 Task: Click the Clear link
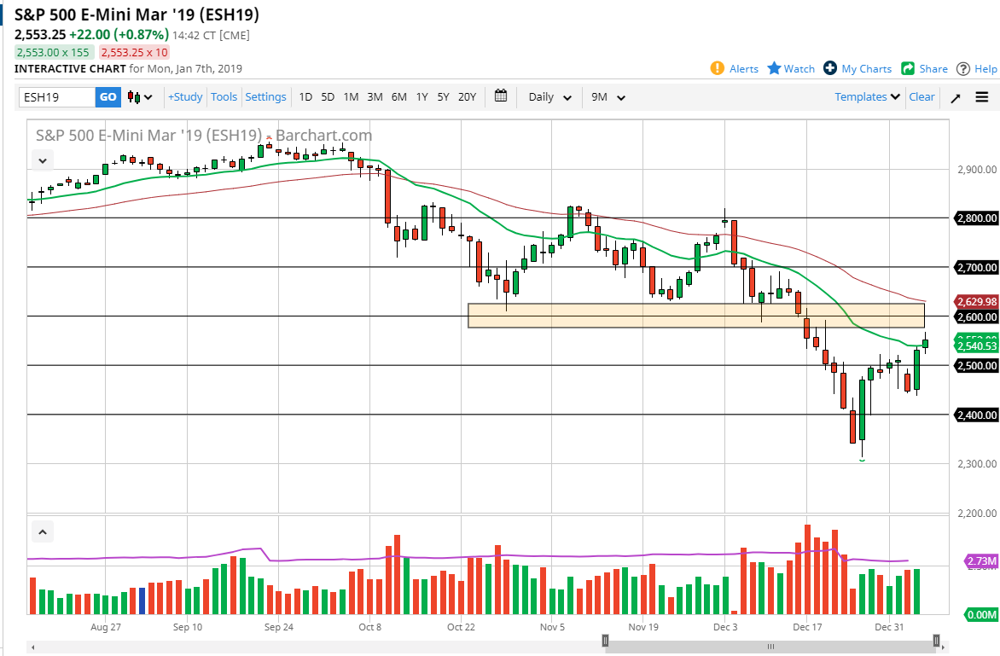(x=922, y=96)
